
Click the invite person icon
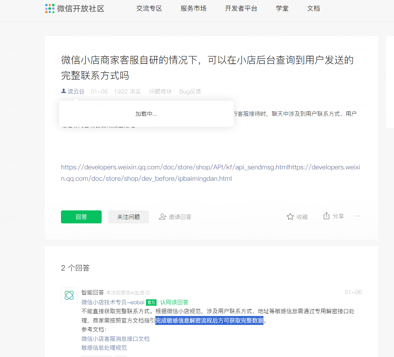click(163, 216)
